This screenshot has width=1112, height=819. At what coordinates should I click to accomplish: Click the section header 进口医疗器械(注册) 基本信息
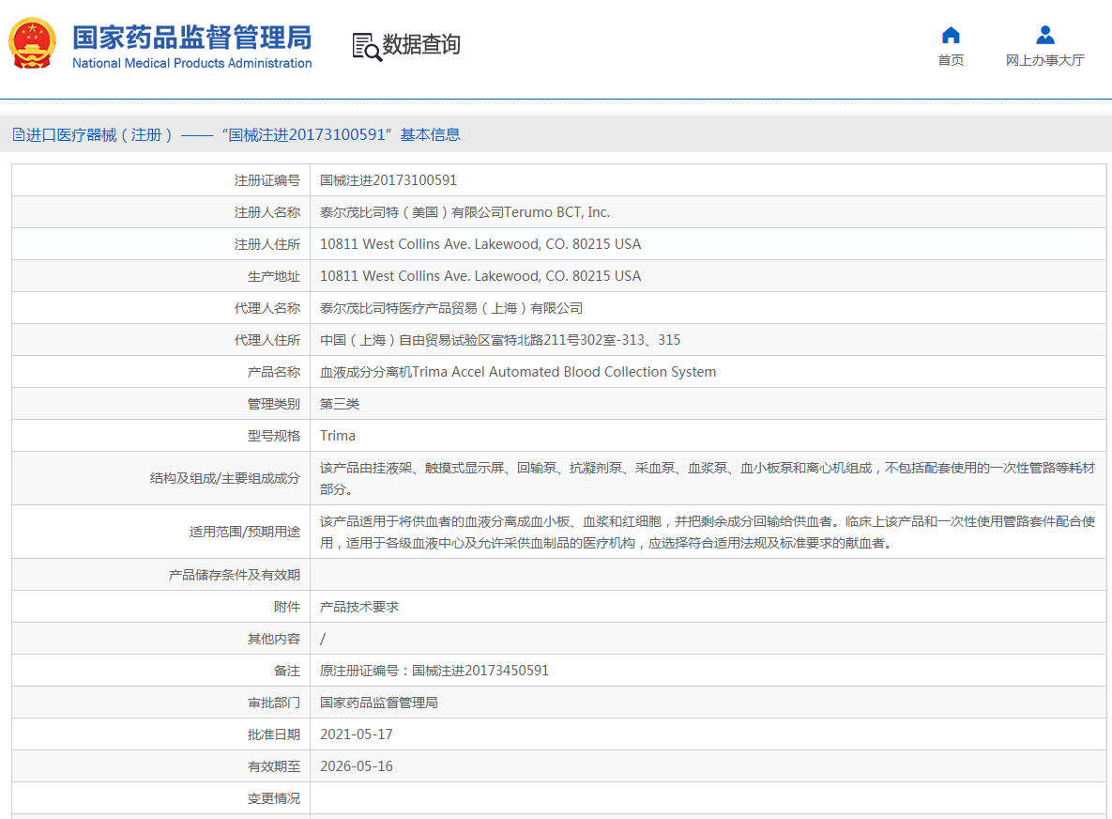pos(242,134)
